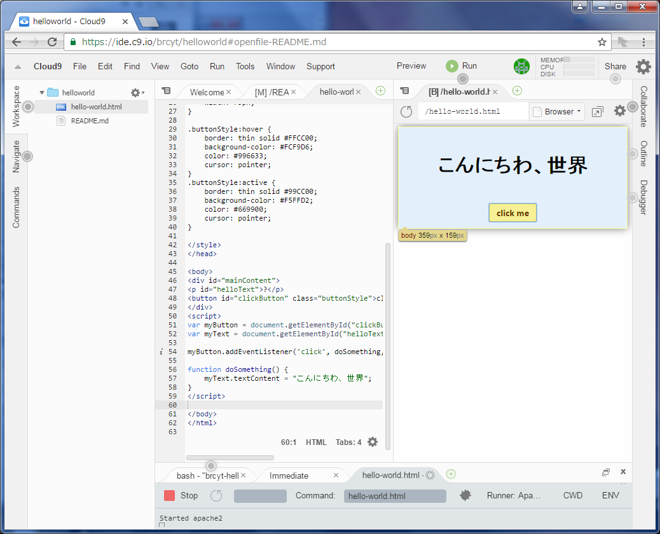This screenshot has width=660, height=534.
Task: Open preview pane tab list icon
Action: pos(404,90)
